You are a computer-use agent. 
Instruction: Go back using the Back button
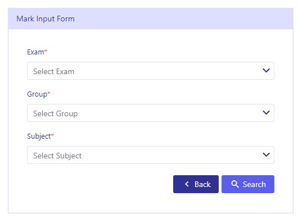click(196, 184)
